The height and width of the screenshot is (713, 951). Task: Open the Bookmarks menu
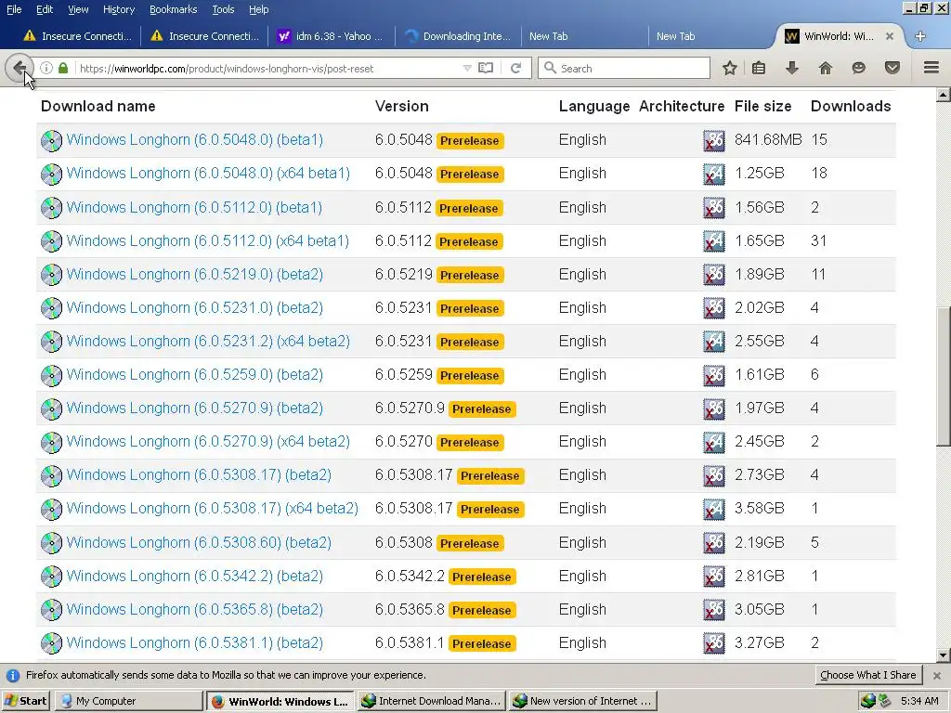click(x=174, y=9)
